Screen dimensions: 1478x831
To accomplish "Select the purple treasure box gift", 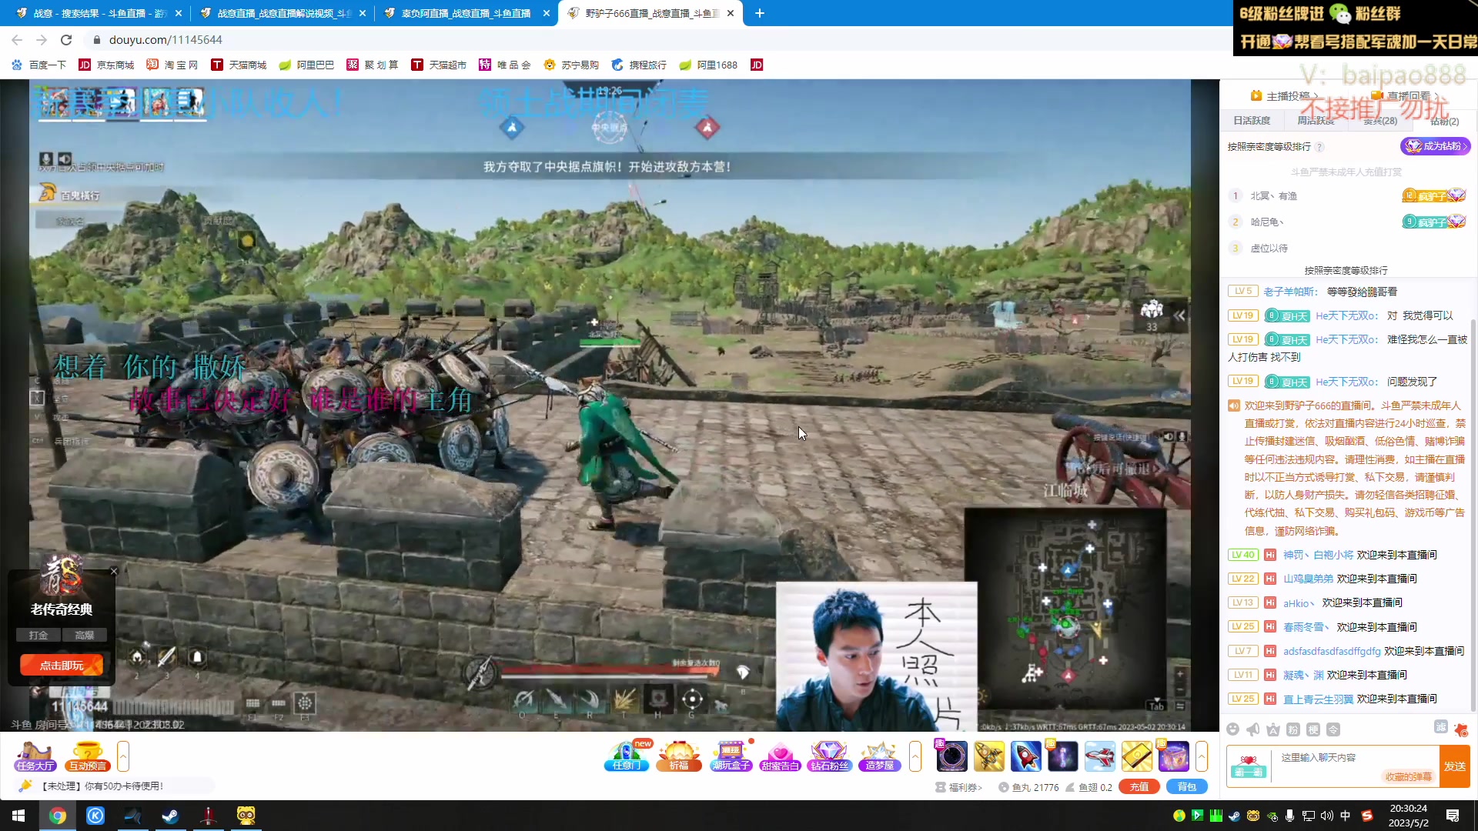I will click(1173, 756).
